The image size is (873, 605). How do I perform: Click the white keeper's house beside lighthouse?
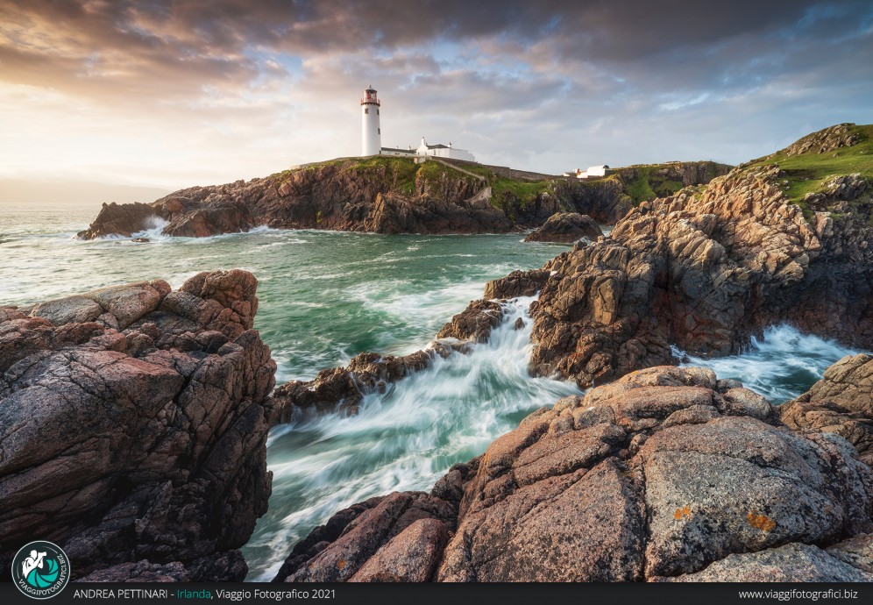coord(444,151)
